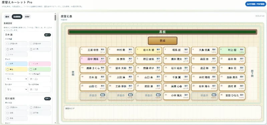267x125 pixels.
Task: Hide the yellow 佐々木 seat
Action: 158,49
